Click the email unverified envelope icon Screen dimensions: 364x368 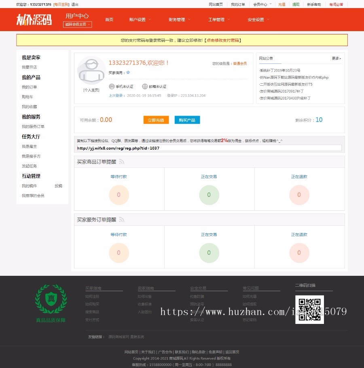[x=145, y=87]
